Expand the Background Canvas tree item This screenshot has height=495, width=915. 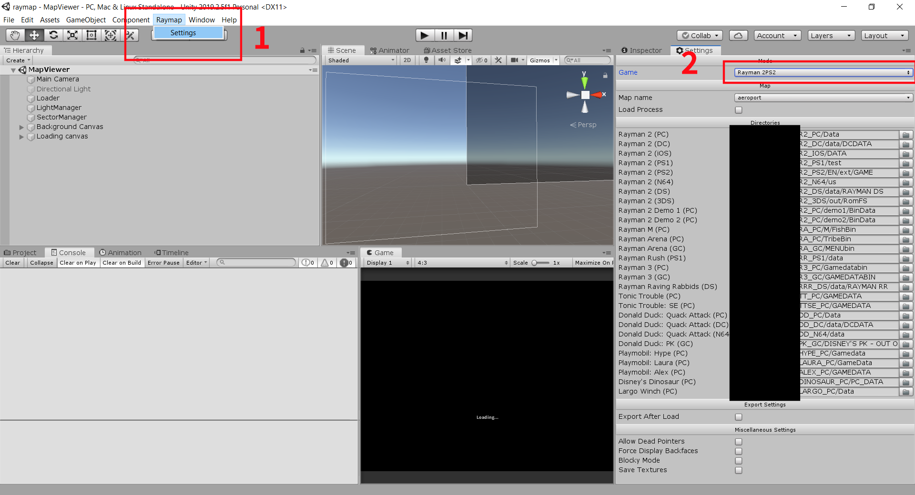(x=21, y=127)
